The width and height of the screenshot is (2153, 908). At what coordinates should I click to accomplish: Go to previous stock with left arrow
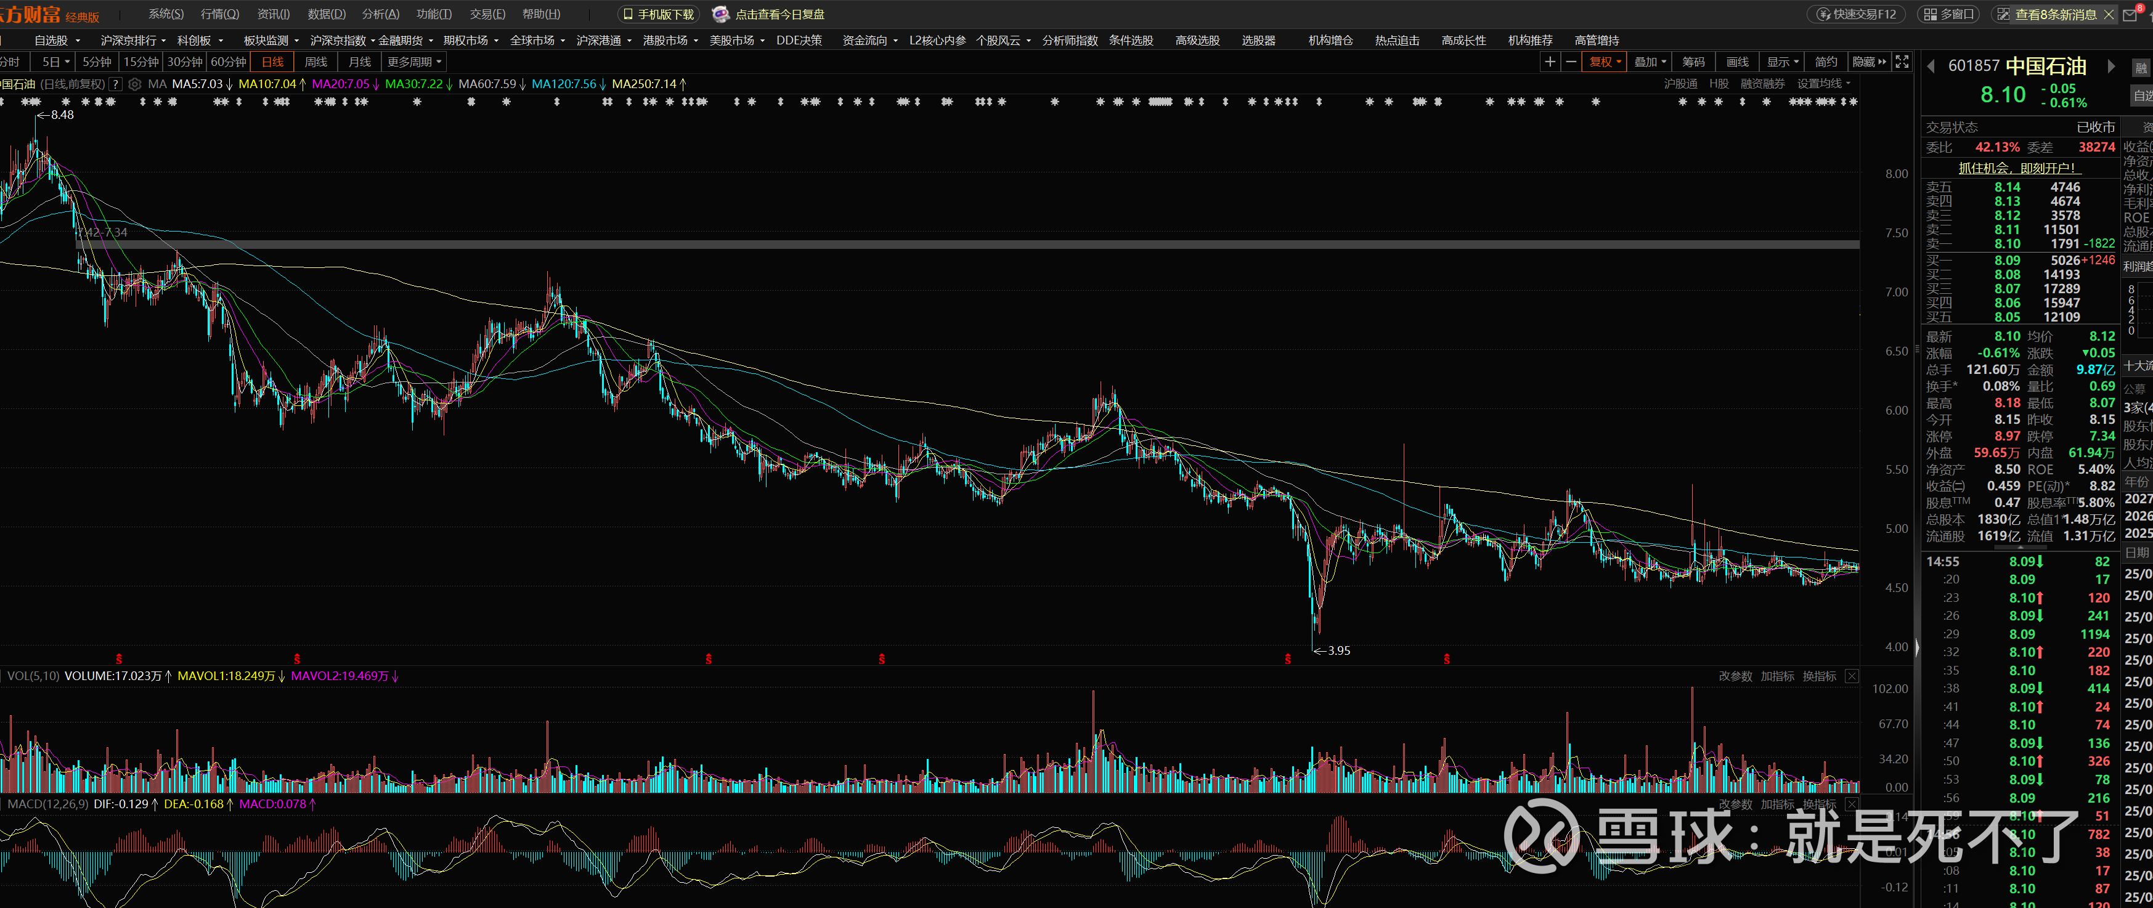1931,67
